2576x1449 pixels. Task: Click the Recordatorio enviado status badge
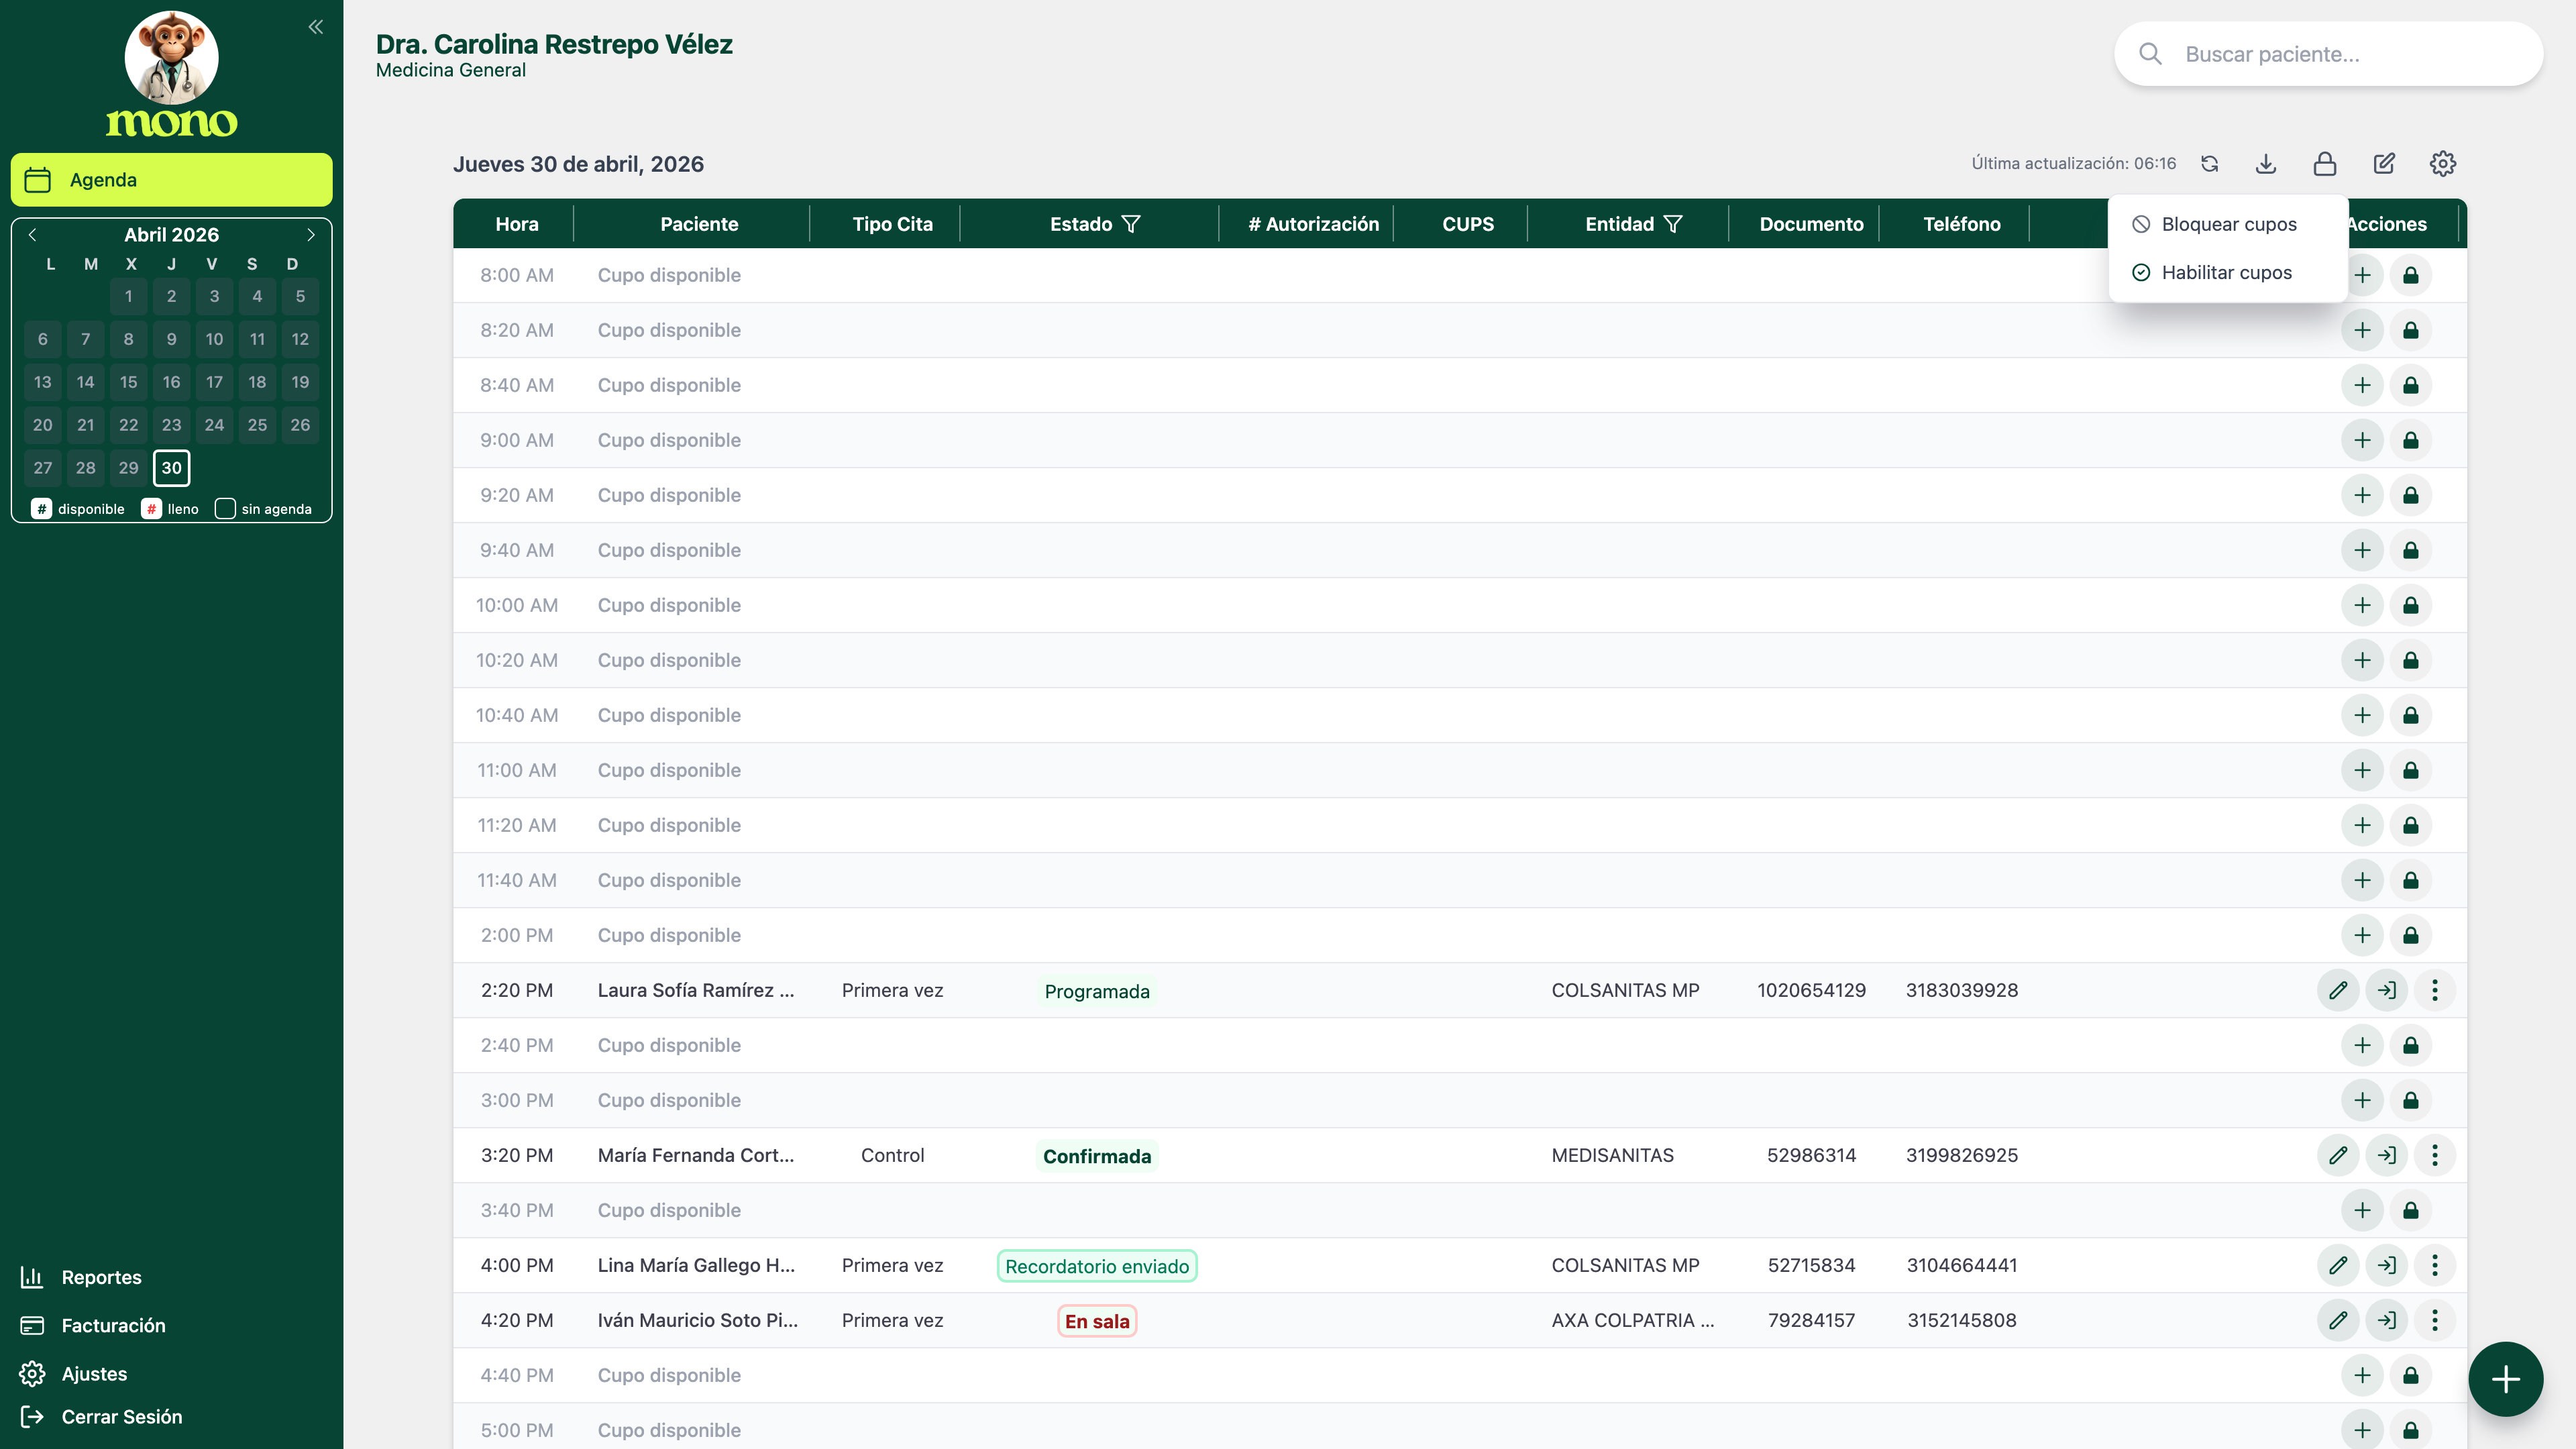click(1097, 1266)
